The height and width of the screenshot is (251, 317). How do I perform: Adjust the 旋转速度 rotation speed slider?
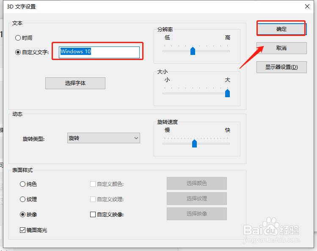point(194,143)
